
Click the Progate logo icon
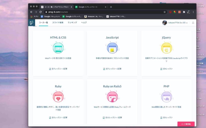[x=32, y=23]
